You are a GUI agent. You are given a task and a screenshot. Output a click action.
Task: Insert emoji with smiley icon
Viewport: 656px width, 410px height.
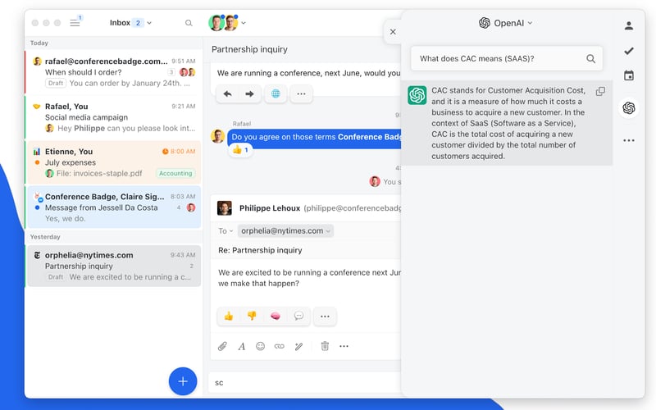(x=260, y=346)
